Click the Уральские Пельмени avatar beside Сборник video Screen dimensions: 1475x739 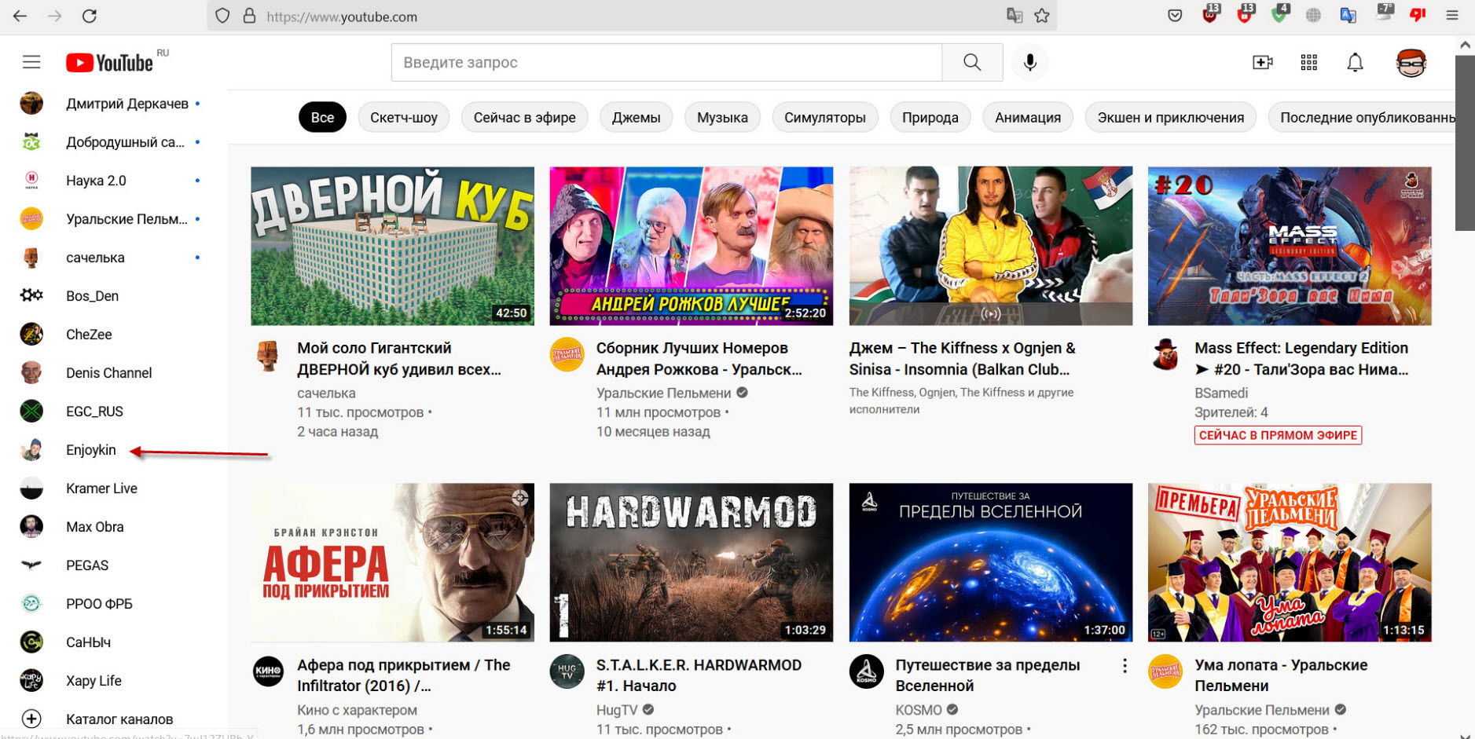(567, 356)
